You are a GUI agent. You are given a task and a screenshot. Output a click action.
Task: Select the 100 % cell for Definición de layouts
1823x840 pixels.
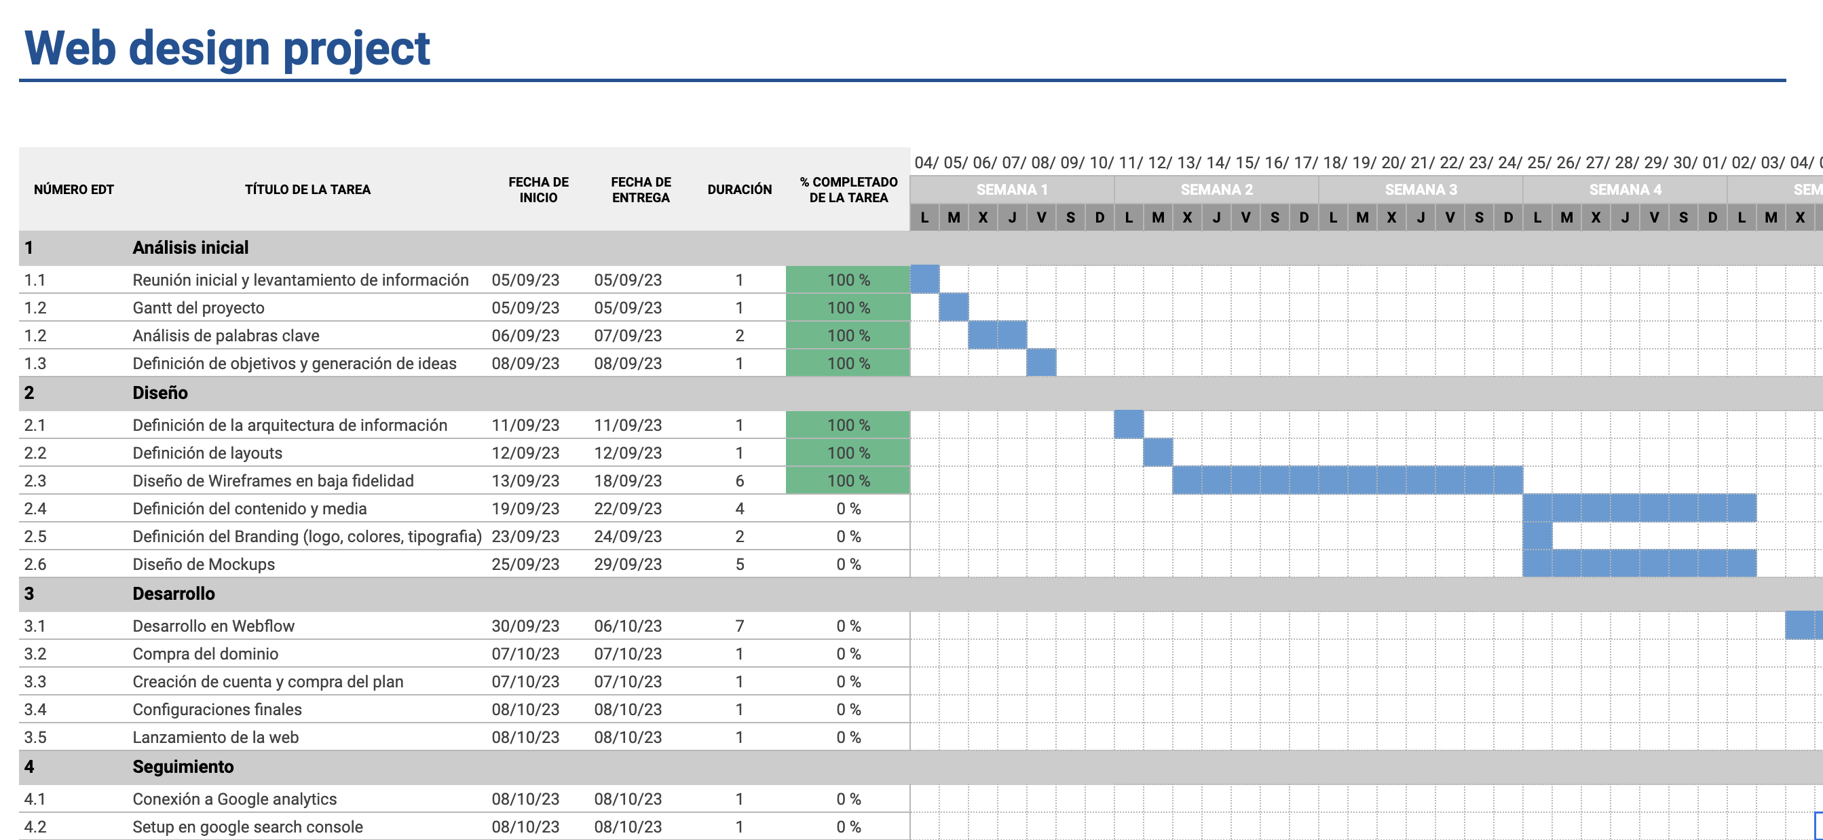tap(848, 453)
